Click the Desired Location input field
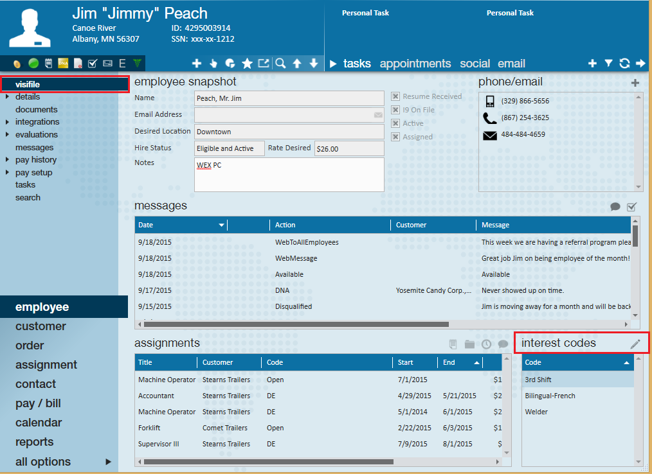652x474 pixels. click(289, 132)
